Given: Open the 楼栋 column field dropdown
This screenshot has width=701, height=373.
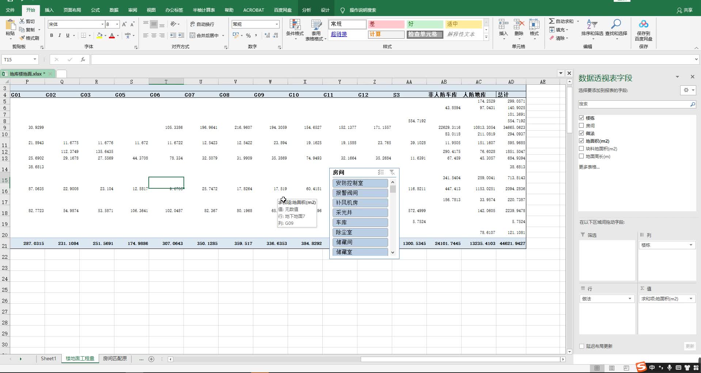Looking at the screenshot, I should [x=691, y=245].
